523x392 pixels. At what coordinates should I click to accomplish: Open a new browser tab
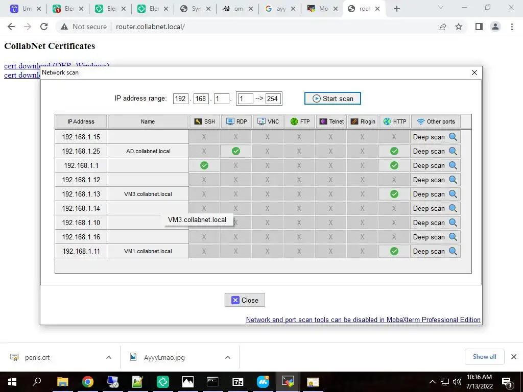coord(396,9)
